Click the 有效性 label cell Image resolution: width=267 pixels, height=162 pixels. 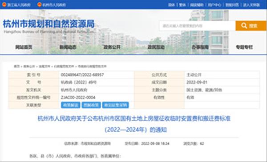159,98
